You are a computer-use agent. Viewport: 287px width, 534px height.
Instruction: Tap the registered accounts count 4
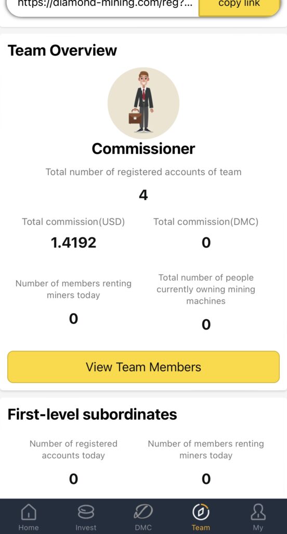click(x=143, y=195)
